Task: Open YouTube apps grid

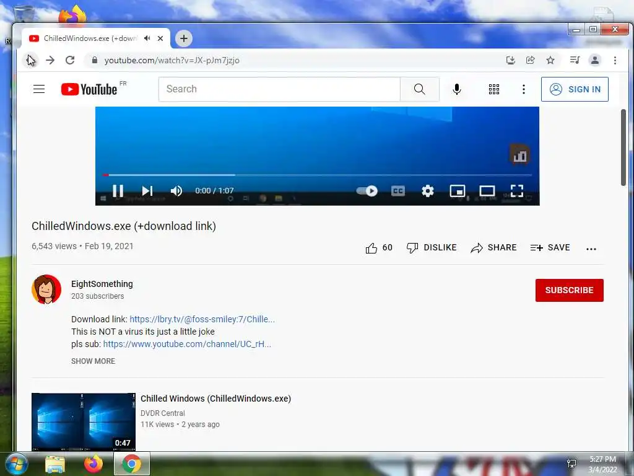Action: pos(493,89)
